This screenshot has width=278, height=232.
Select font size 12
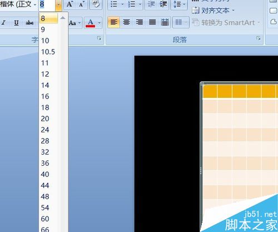(x=48, y=74)
